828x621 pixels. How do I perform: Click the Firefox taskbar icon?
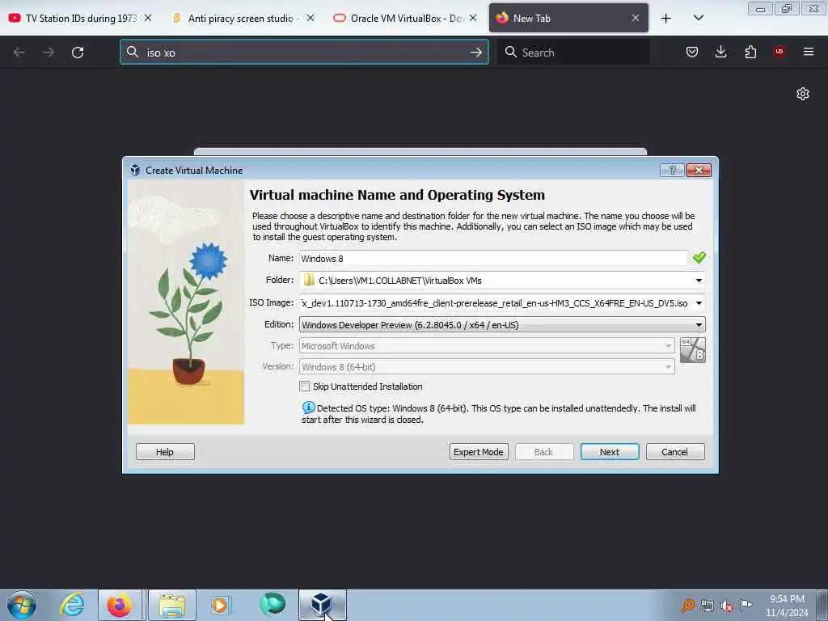pos(120,605)
